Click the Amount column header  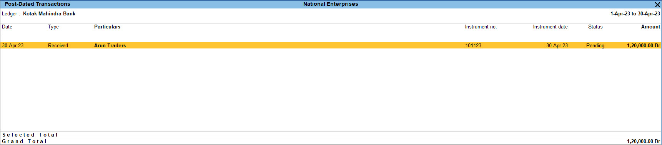650,27
